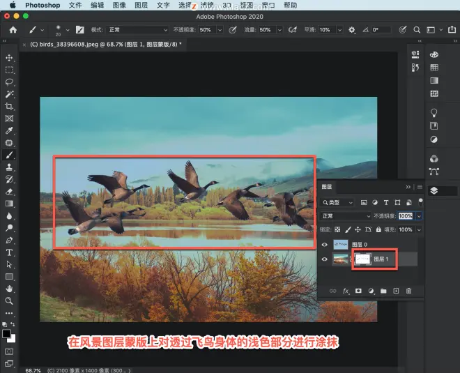
Task: Toggle lock all padlock icon
Action: click(378, 229)
